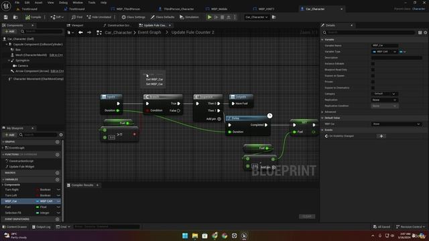Toggle the Private checkbox
This screenshot has height=241, width=429.
click(x=373, y=82)
